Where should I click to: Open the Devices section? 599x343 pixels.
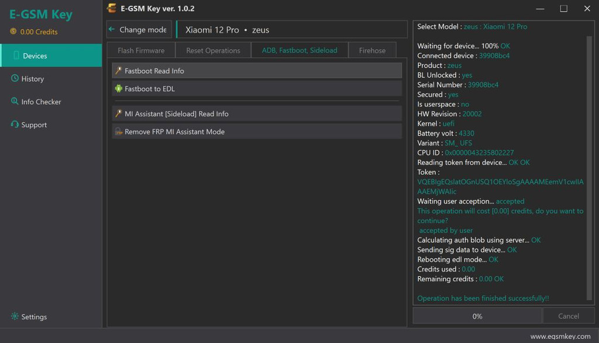point(51,56)
